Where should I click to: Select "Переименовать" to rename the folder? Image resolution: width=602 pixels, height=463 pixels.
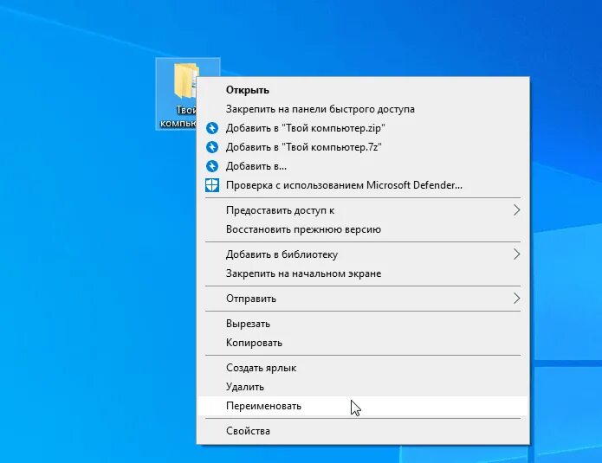point(363,406)
